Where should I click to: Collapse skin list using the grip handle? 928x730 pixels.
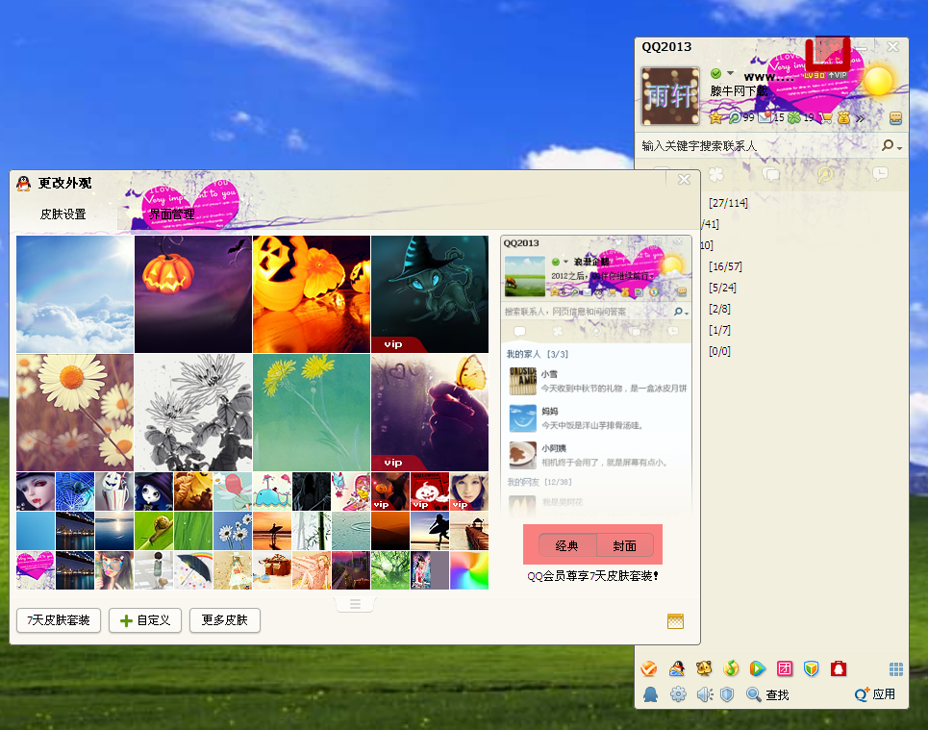(355, 604)
